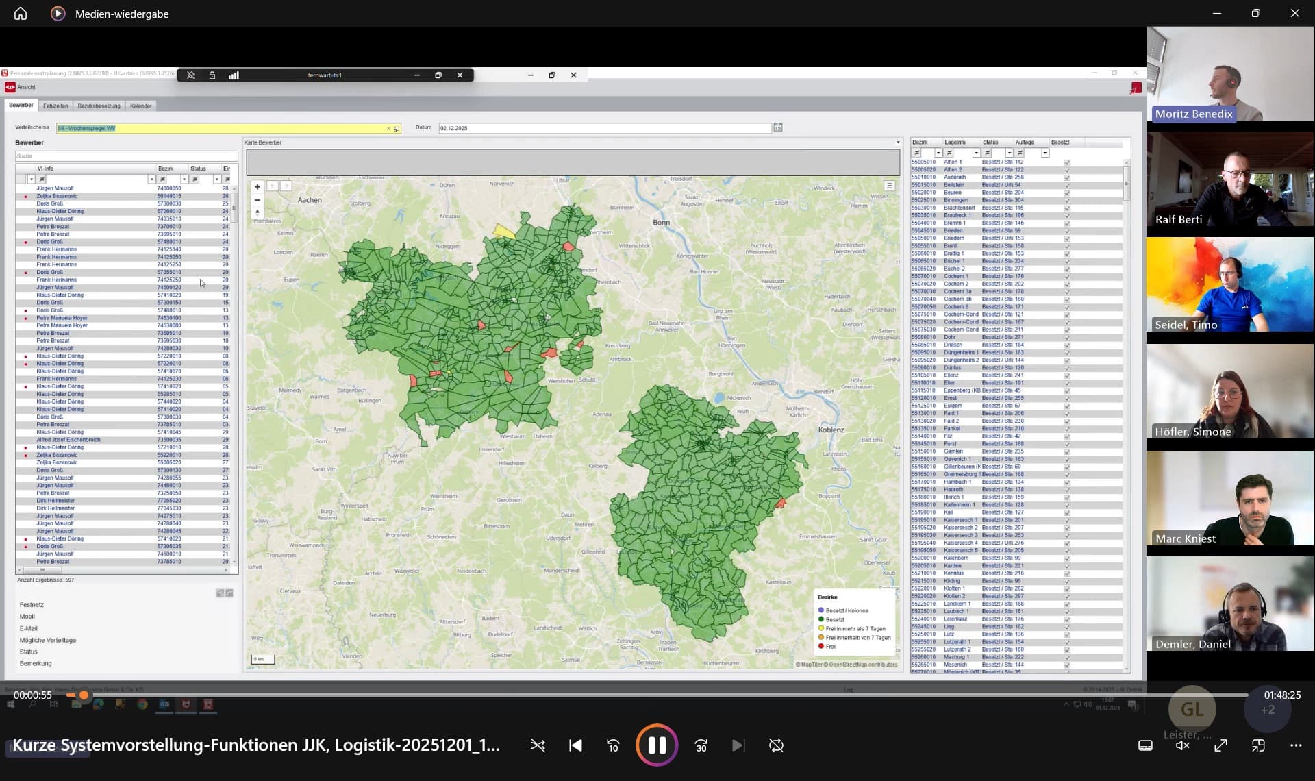Open the more options ellipsis menu

[x=1296, y=745]
